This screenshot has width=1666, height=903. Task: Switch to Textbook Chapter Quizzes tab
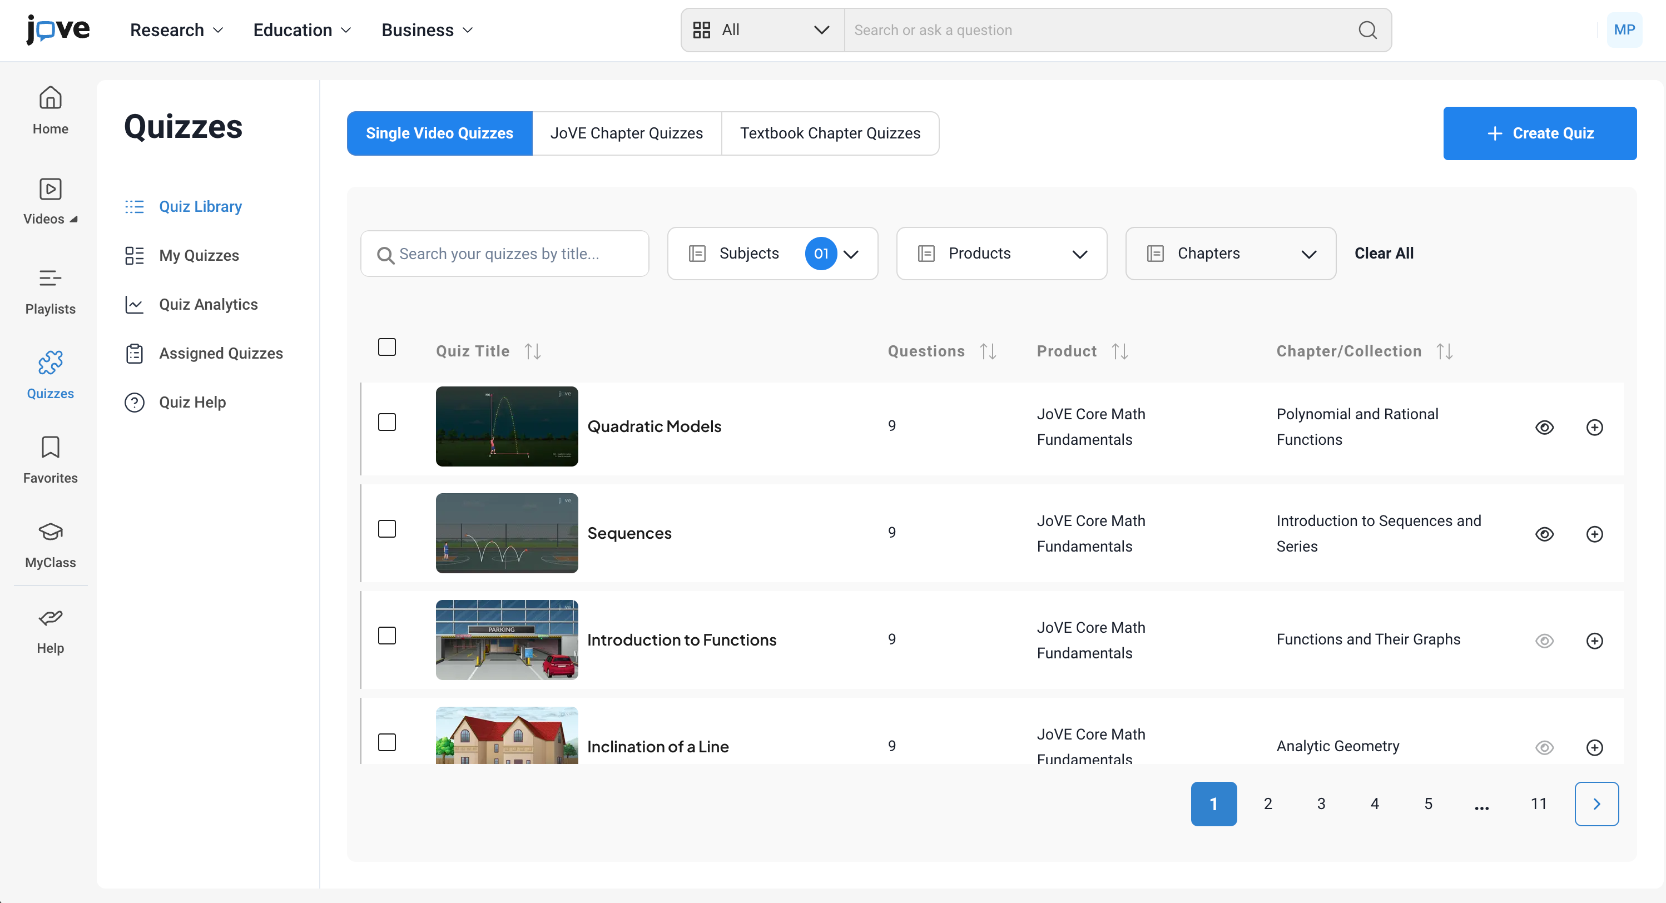tap(830, 133)
